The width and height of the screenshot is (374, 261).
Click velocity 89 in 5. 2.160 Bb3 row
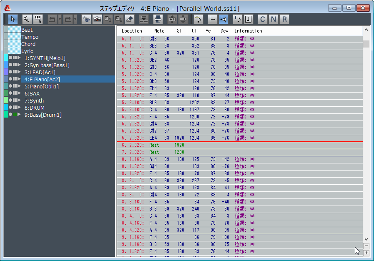click(x=213, y=103)
